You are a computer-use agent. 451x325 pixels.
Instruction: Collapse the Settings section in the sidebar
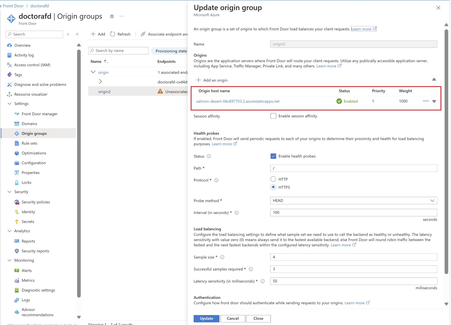pos(10,104)
